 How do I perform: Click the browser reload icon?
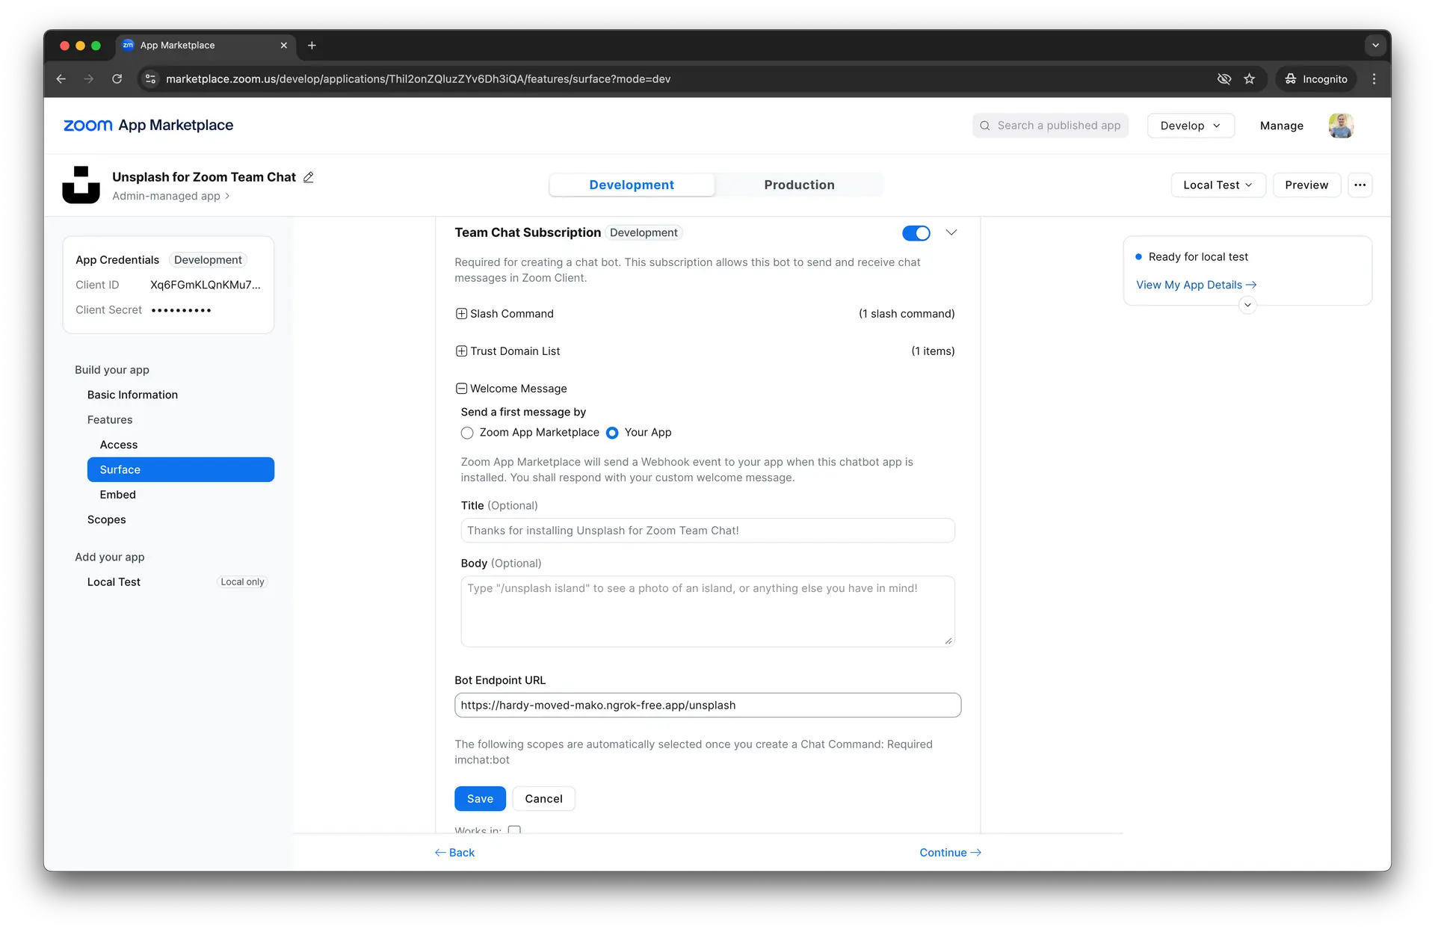[x=117, y=78]
